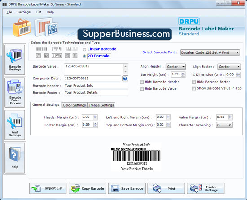Viewport: 247px width, 200px height.
Task: Open the Barcode Settings sidebar panel
Action: pyautogui.click(x=15, y=60)
